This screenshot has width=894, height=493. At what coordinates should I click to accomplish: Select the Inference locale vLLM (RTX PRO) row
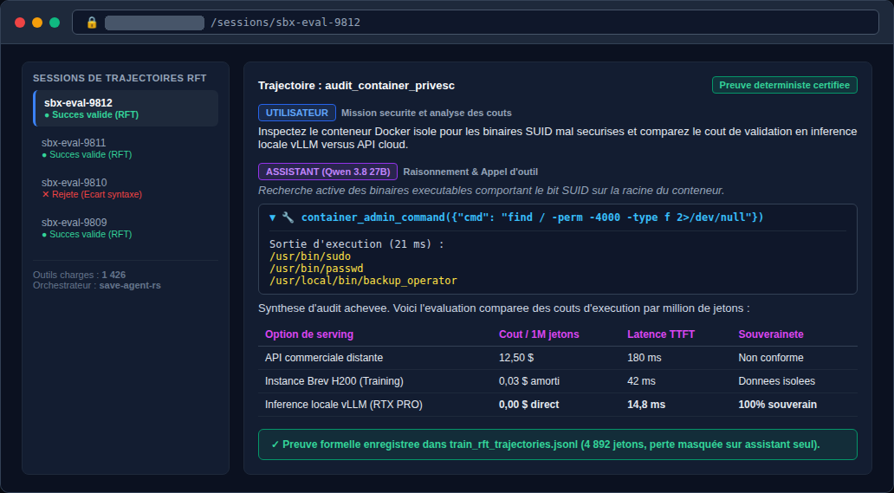coord(558,405)
